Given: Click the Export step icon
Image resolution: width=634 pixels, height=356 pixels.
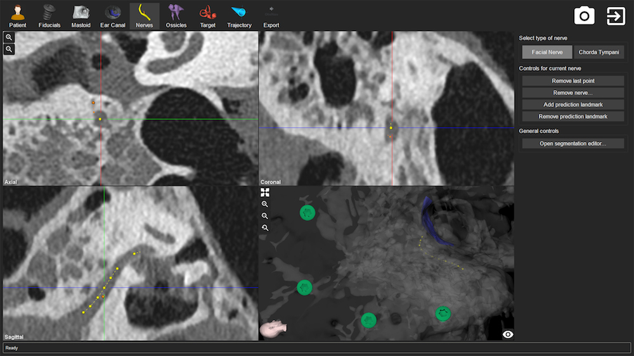Looking at the screenshot, I should point(271,16).
